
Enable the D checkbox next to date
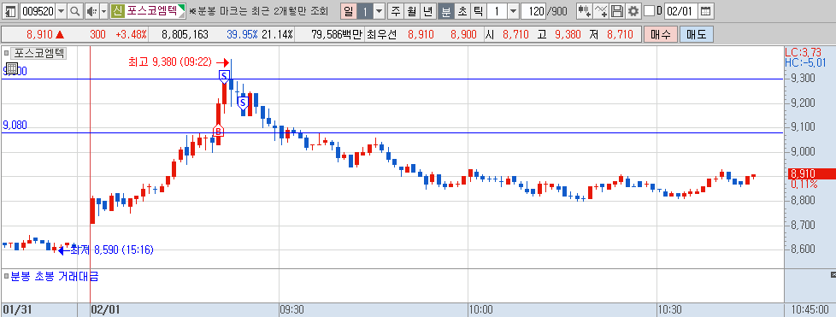pyautogui.click(x=649, y=10)
